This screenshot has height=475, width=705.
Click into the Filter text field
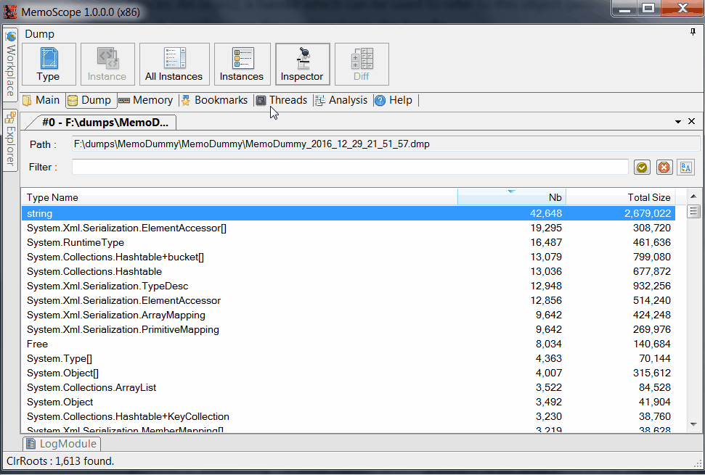point(350,167)
